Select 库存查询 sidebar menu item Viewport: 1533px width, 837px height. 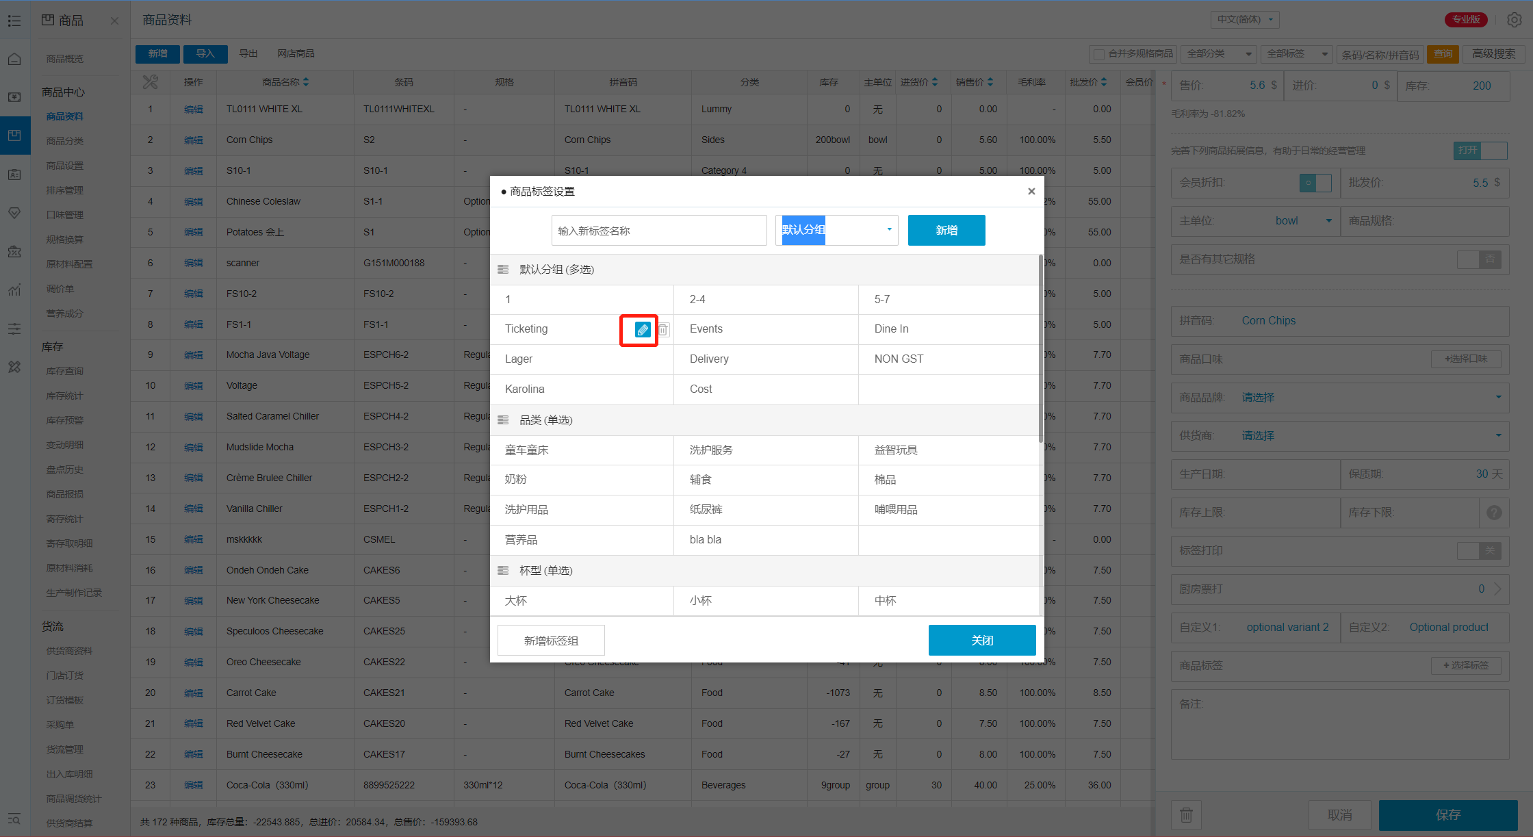tap(65, 371)
